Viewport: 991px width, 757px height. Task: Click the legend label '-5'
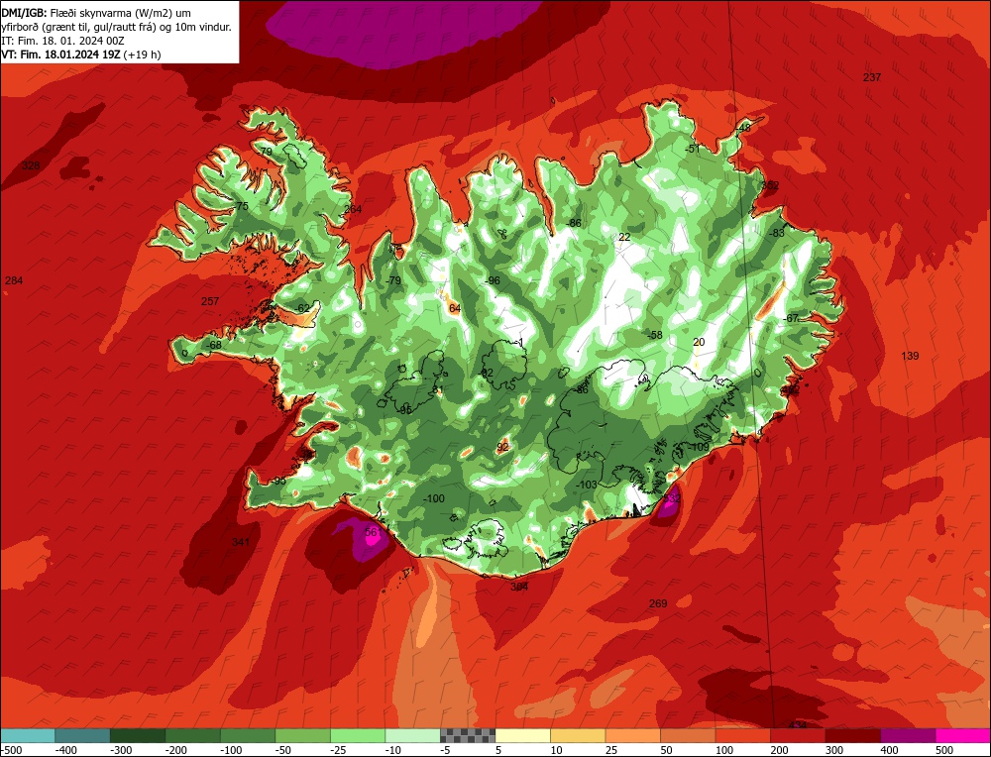pyautogui.click(x=445, y=750)
